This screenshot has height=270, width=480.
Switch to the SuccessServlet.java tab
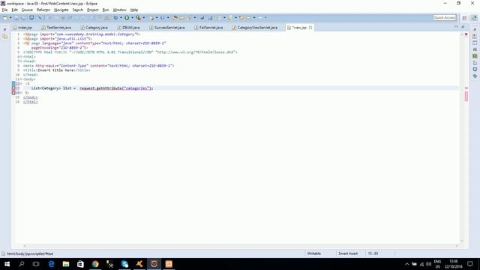pos(167,28)
